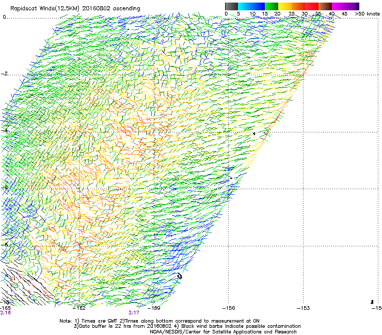
Task: Select the magenta 40-45 knots legend segment
Action: tap(339, 6)
